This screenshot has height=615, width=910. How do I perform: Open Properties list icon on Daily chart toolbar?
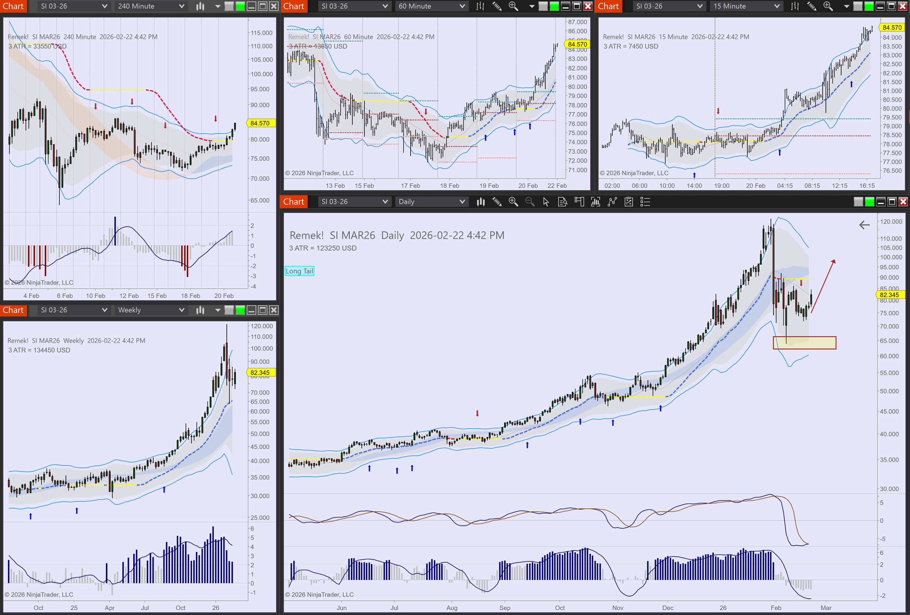click(x=645, y=202)
